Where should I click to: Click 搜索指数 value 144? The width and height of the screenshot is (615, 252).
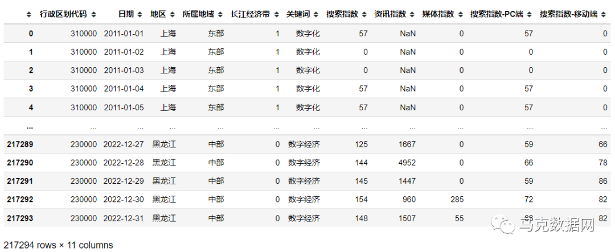[x=362, y=163]
